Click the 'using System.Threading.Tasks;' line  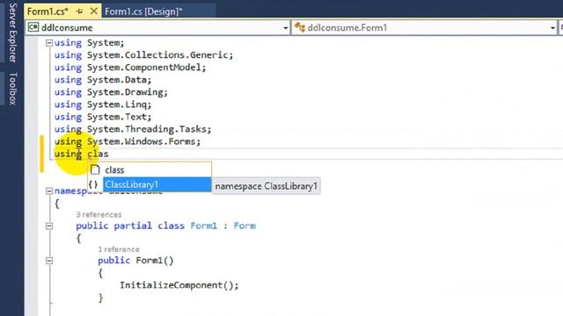pos(133,129)
